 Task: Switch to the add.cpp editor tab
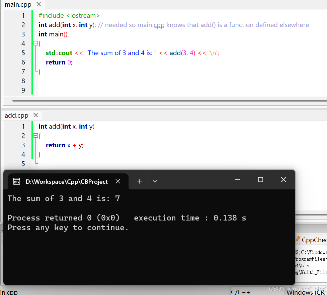pyautogui.click(x=16, y=115)
